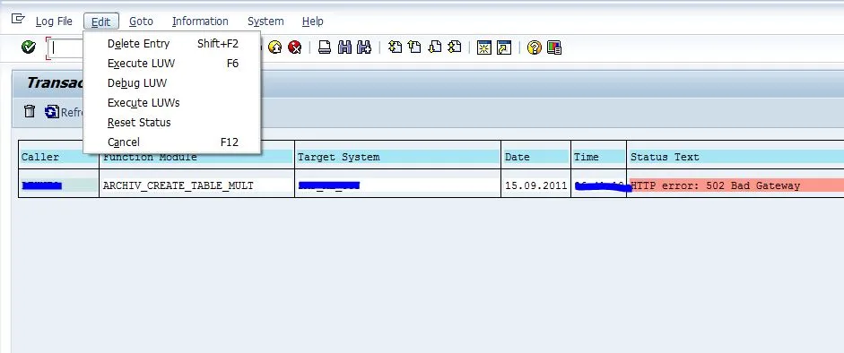This screenshot has height=353, width=844.
Task: Click the Find binoculars icon
Action: (344, 47)
